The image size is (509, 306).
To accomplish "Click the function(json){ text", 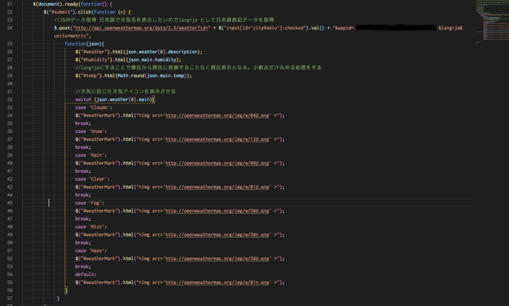I will pyautogui.click(x=84, y=44).
